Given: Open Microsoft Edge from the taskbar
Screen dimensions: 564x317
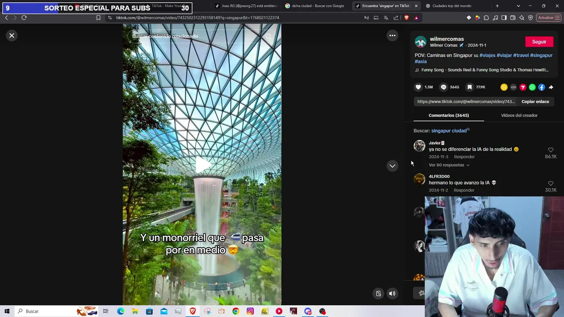Looking at the screenshot, I should tap(121, 311).
